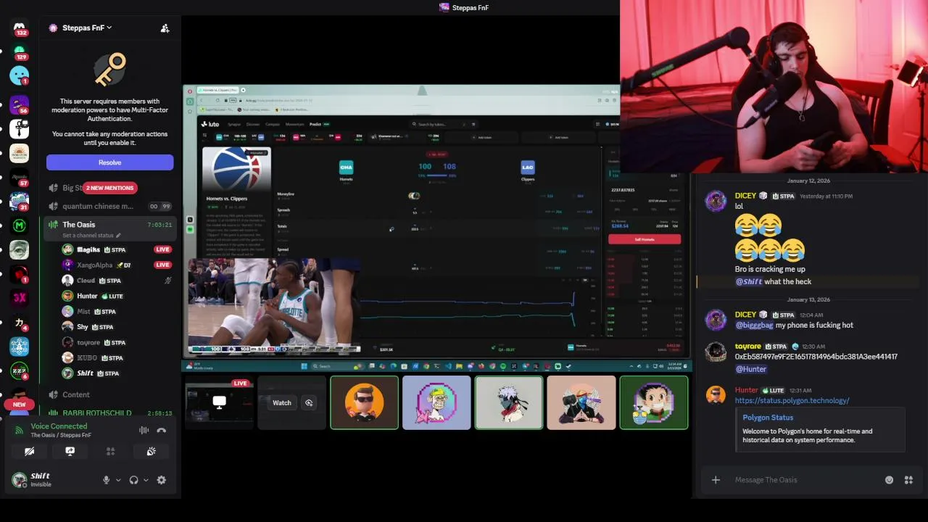Select the green-haired anime participant tile
This screenshot has width=928, height=522.
click(654, 402)
